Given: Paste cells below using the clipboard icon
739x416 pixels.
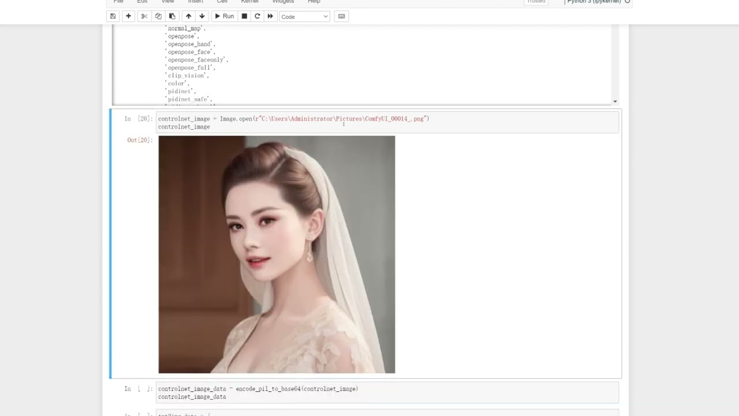Looking at the screenshot, I should coord(172,16).
